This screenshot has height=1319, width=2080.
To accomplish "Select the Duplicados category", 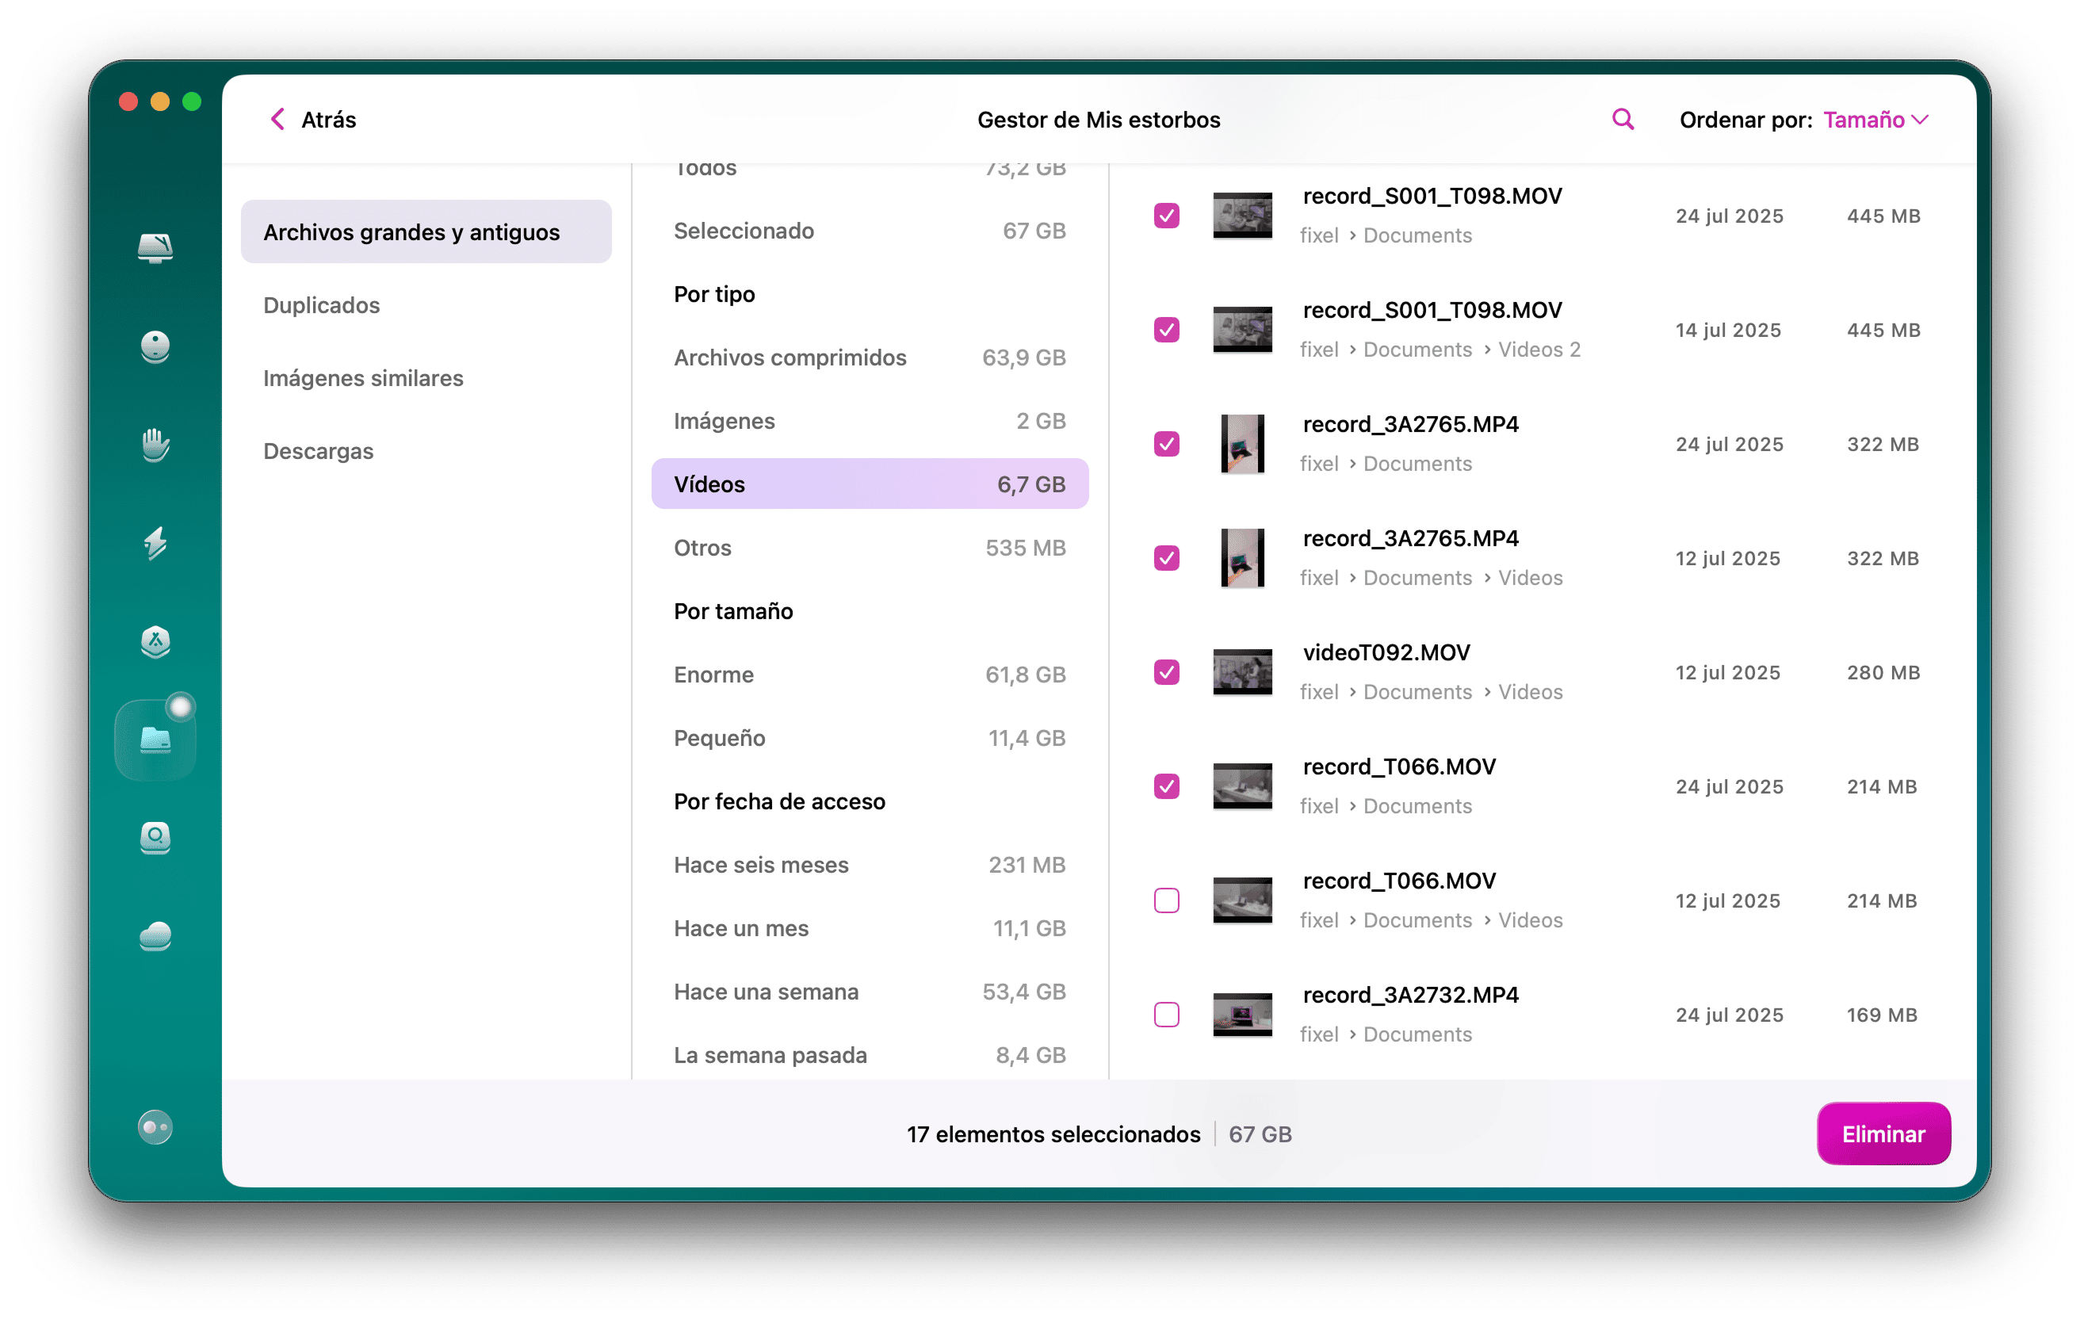I will click(x=321, y=305).
